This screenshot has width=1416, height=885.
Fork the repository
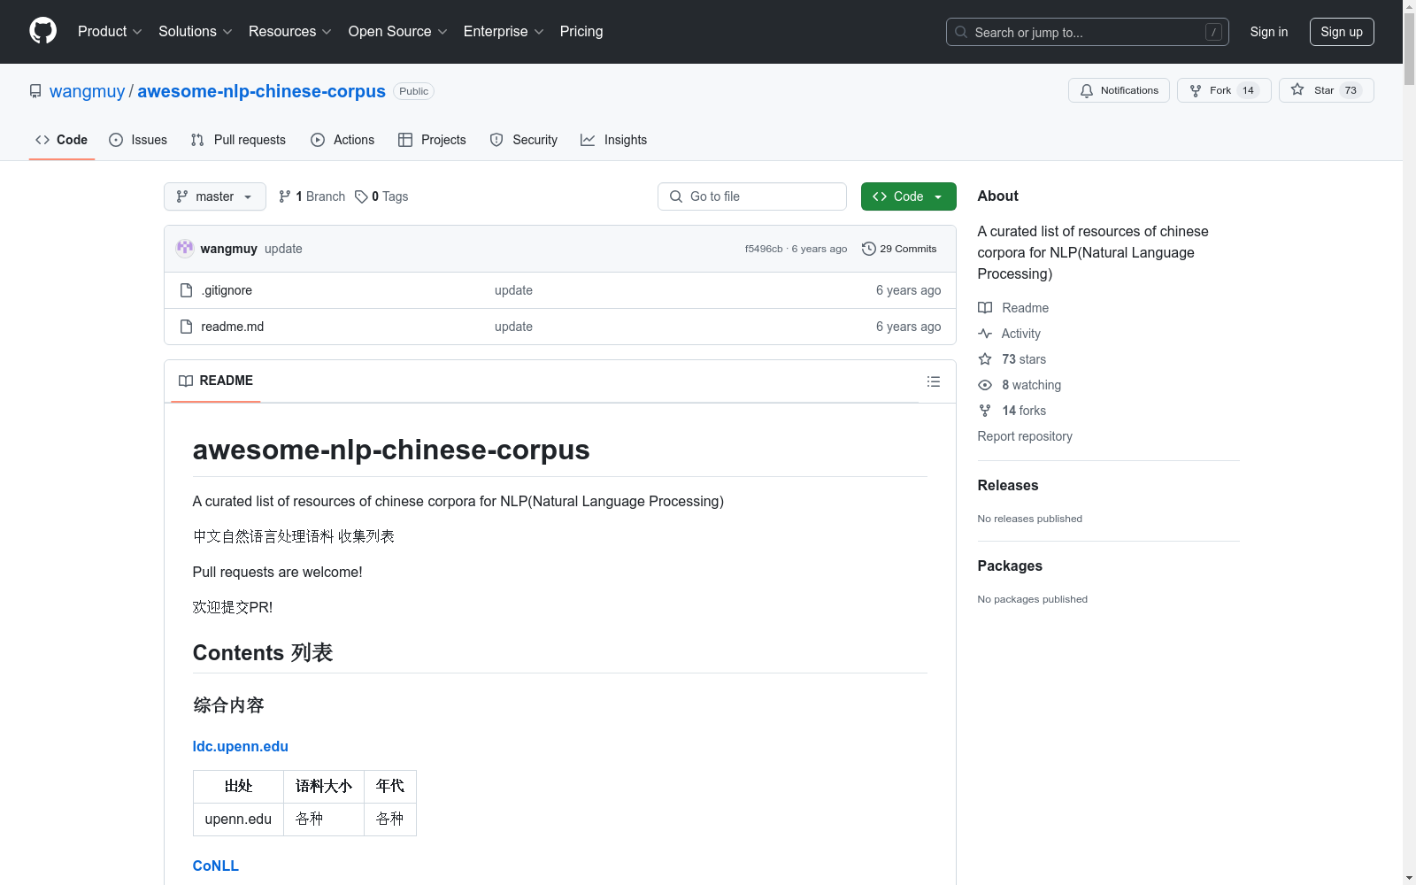coord(1224,90)
